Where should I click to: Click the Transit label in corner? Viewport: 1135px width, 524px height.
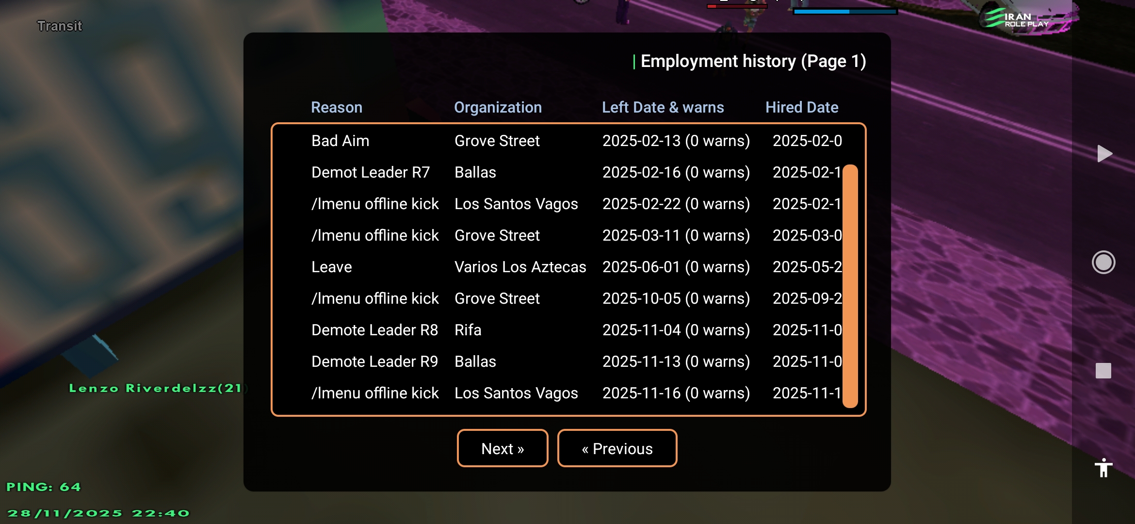coord(60,26)
